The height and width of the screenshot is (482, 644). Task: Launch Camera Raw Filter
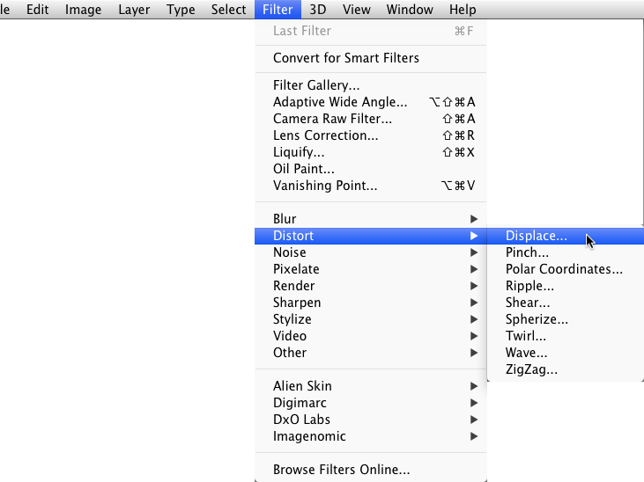tap(332, 119)
